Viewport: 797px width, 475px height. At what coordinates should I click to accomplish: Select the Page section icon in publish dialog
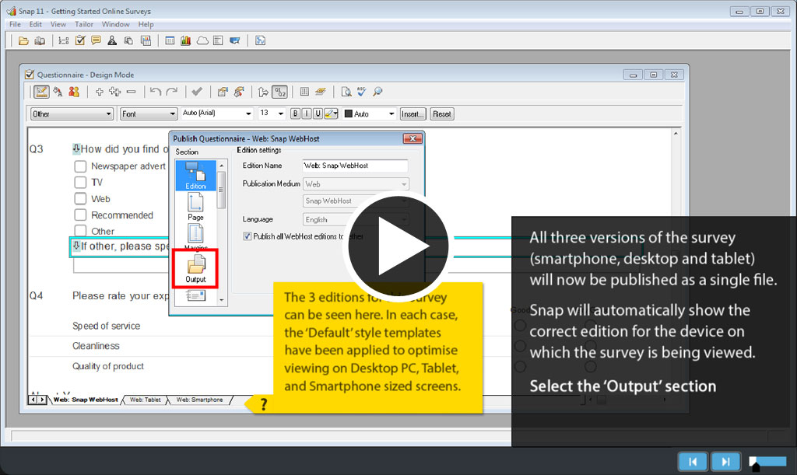tap(195, 207)
